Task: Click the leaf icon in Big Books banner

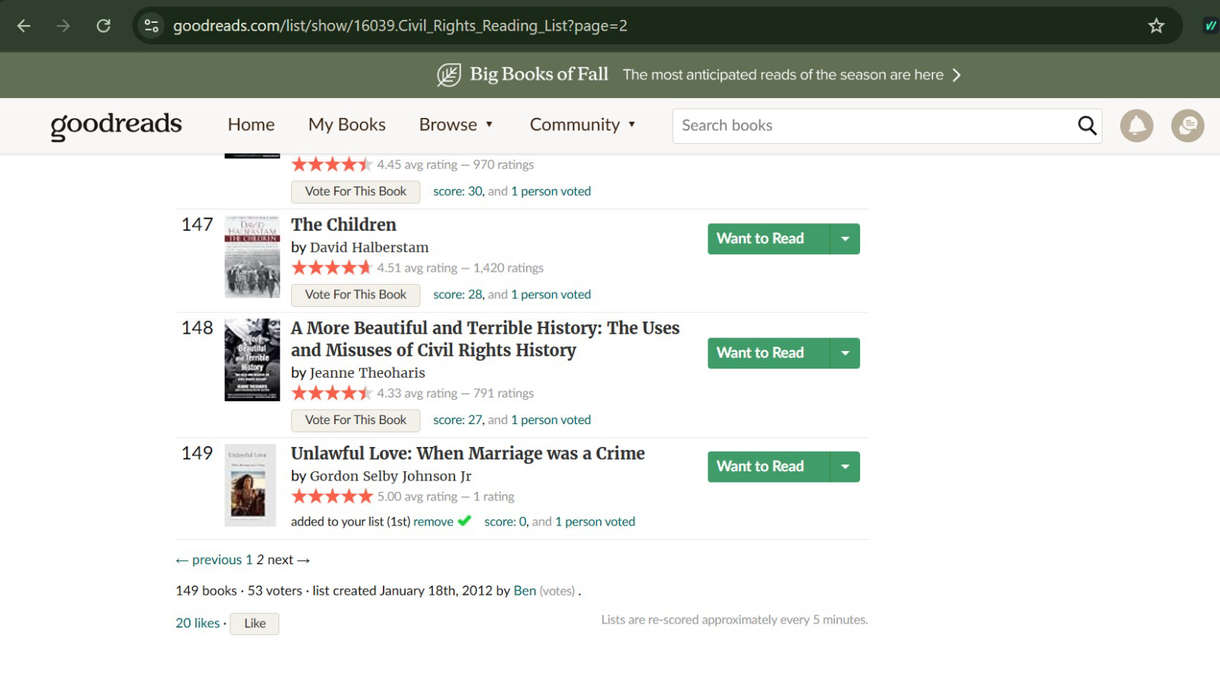Action: (448, 75)
